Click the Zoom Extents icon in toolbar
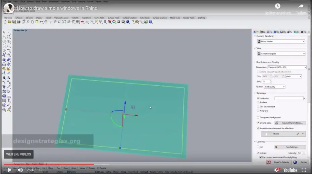Screen dimensions: 312x174 click(64, 22)
